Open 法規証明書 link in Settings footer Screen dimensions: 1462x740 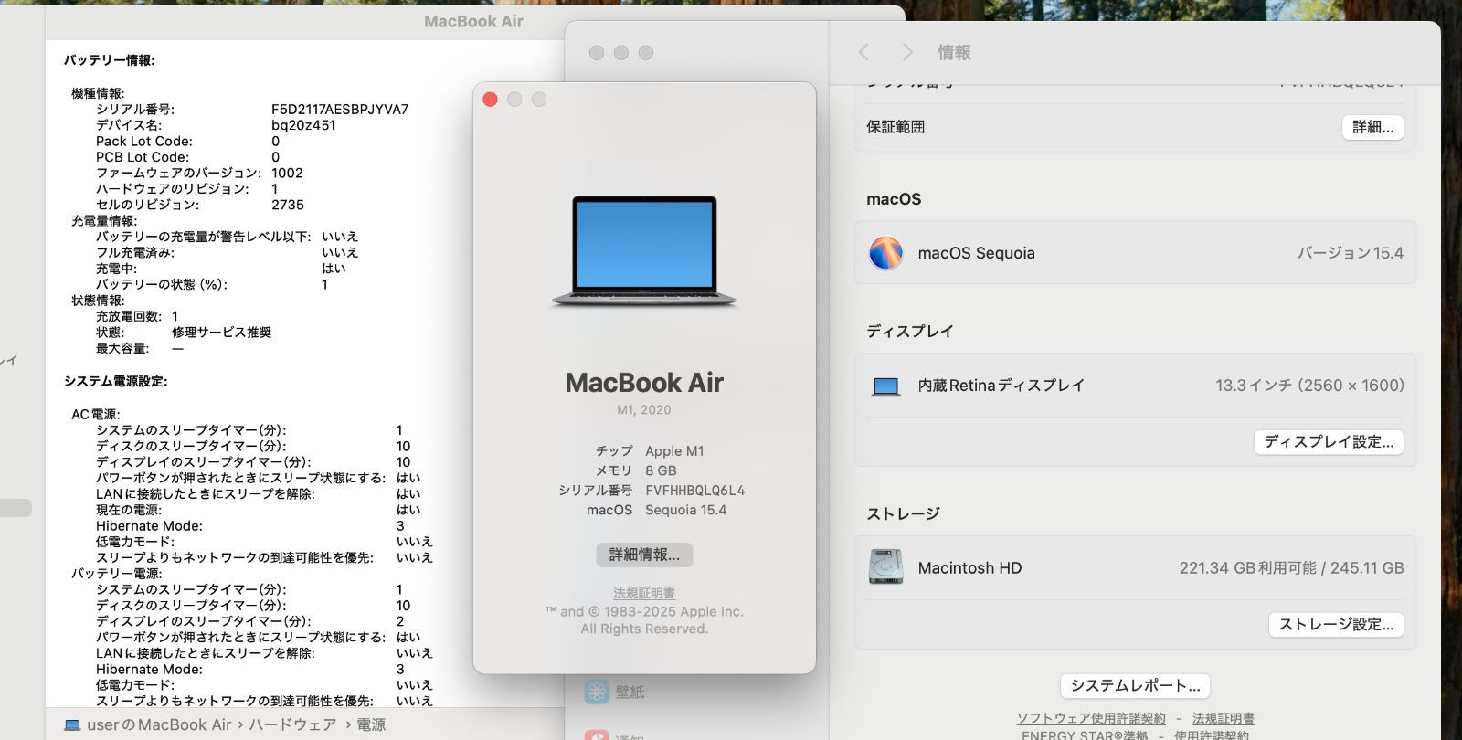[x=1223, y=718]
